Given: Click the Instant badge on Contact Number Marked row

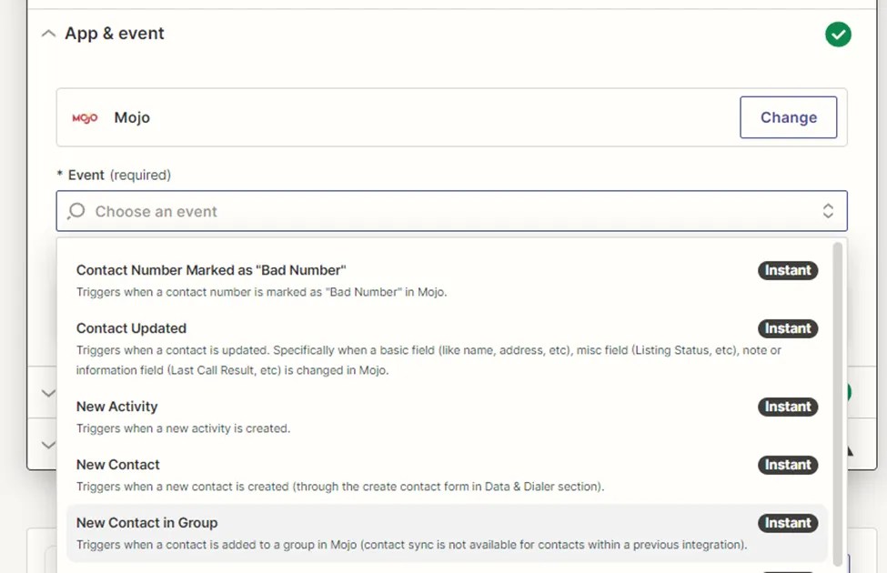Looking at the screenshot, I should 787,270.
